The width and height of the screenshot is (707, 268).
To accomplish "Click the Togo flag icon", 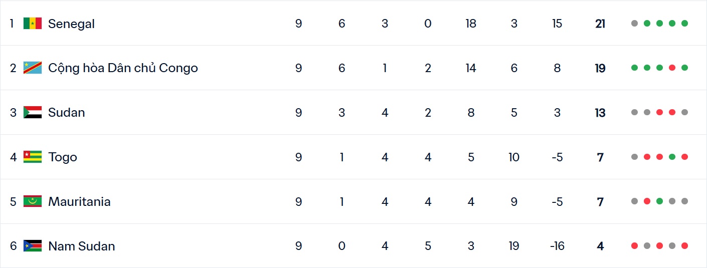I will [33, 157].
